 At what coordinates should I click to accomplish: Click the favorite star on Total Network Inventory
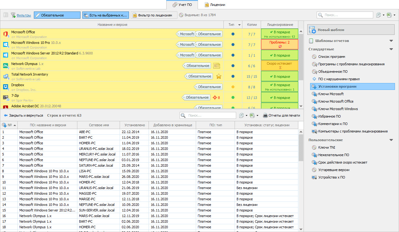(x=218, y=76)
